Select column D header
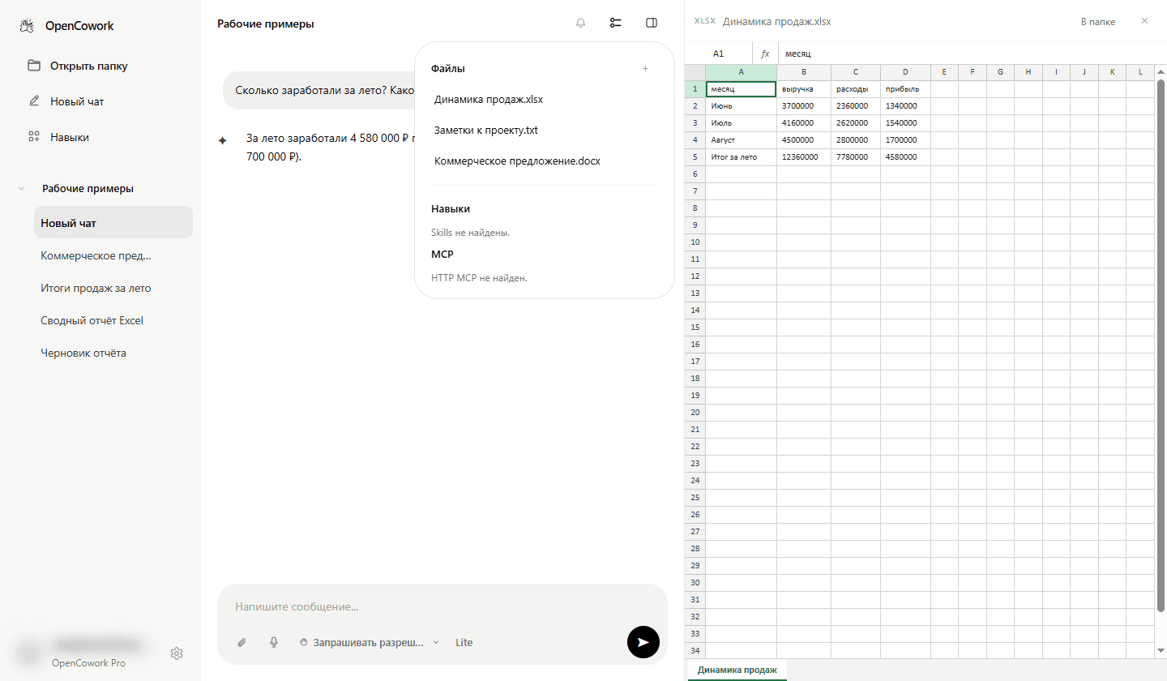The height and width of the screenshot is (681, 1167). [x=905, y=72]
